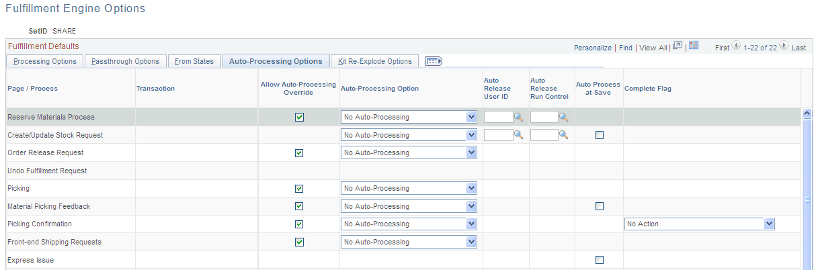Look up Auto Release User ID for Reserve Materials
The height and width of the screenshot is (270, 818).
(518, 117)
